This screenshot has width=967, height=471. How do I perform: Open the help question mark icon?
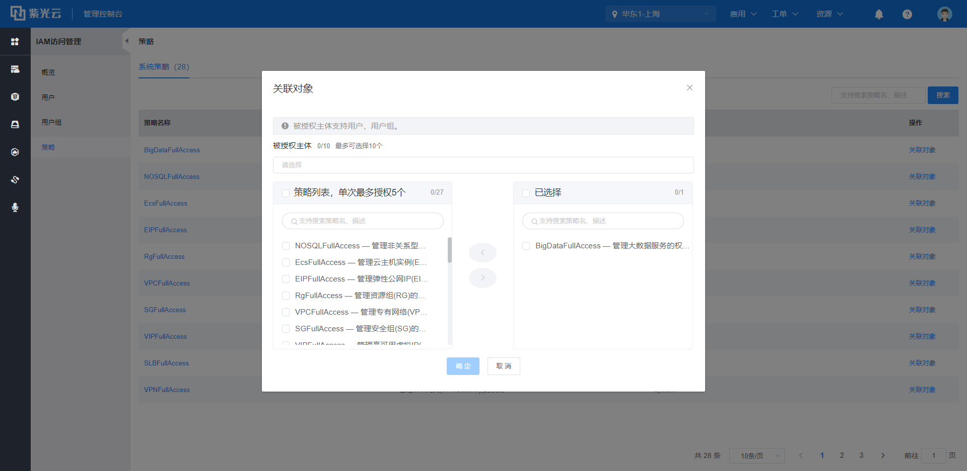tap(907, 14)
